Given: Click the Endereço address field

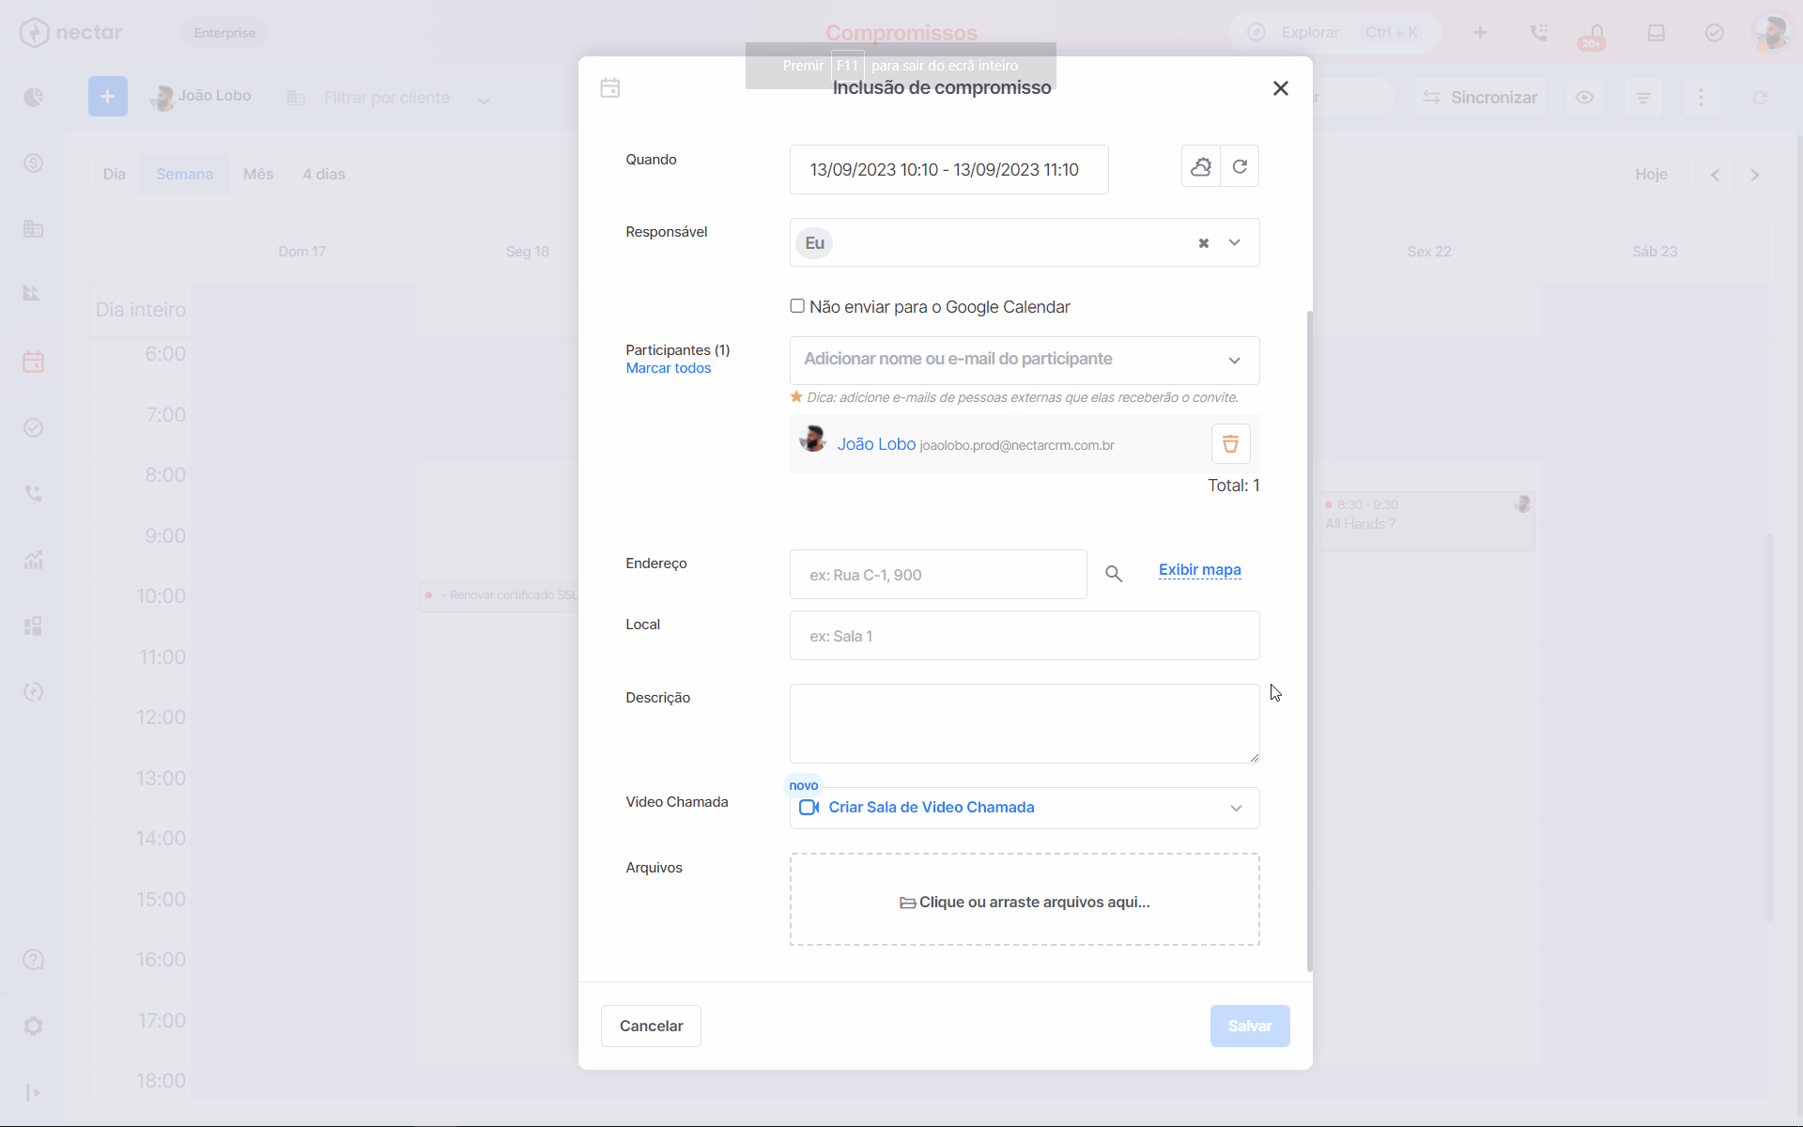Looking at the screenshot, I should pos(938,575).
